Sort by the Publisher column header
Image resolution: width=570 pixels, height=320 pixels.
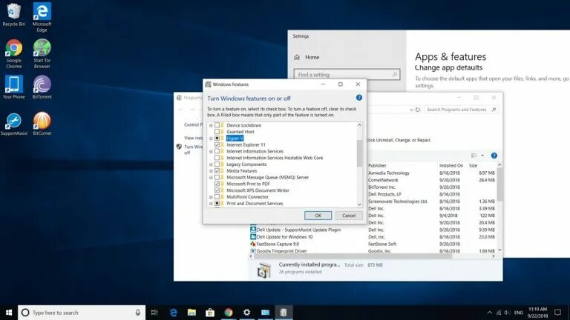(377, 165)
